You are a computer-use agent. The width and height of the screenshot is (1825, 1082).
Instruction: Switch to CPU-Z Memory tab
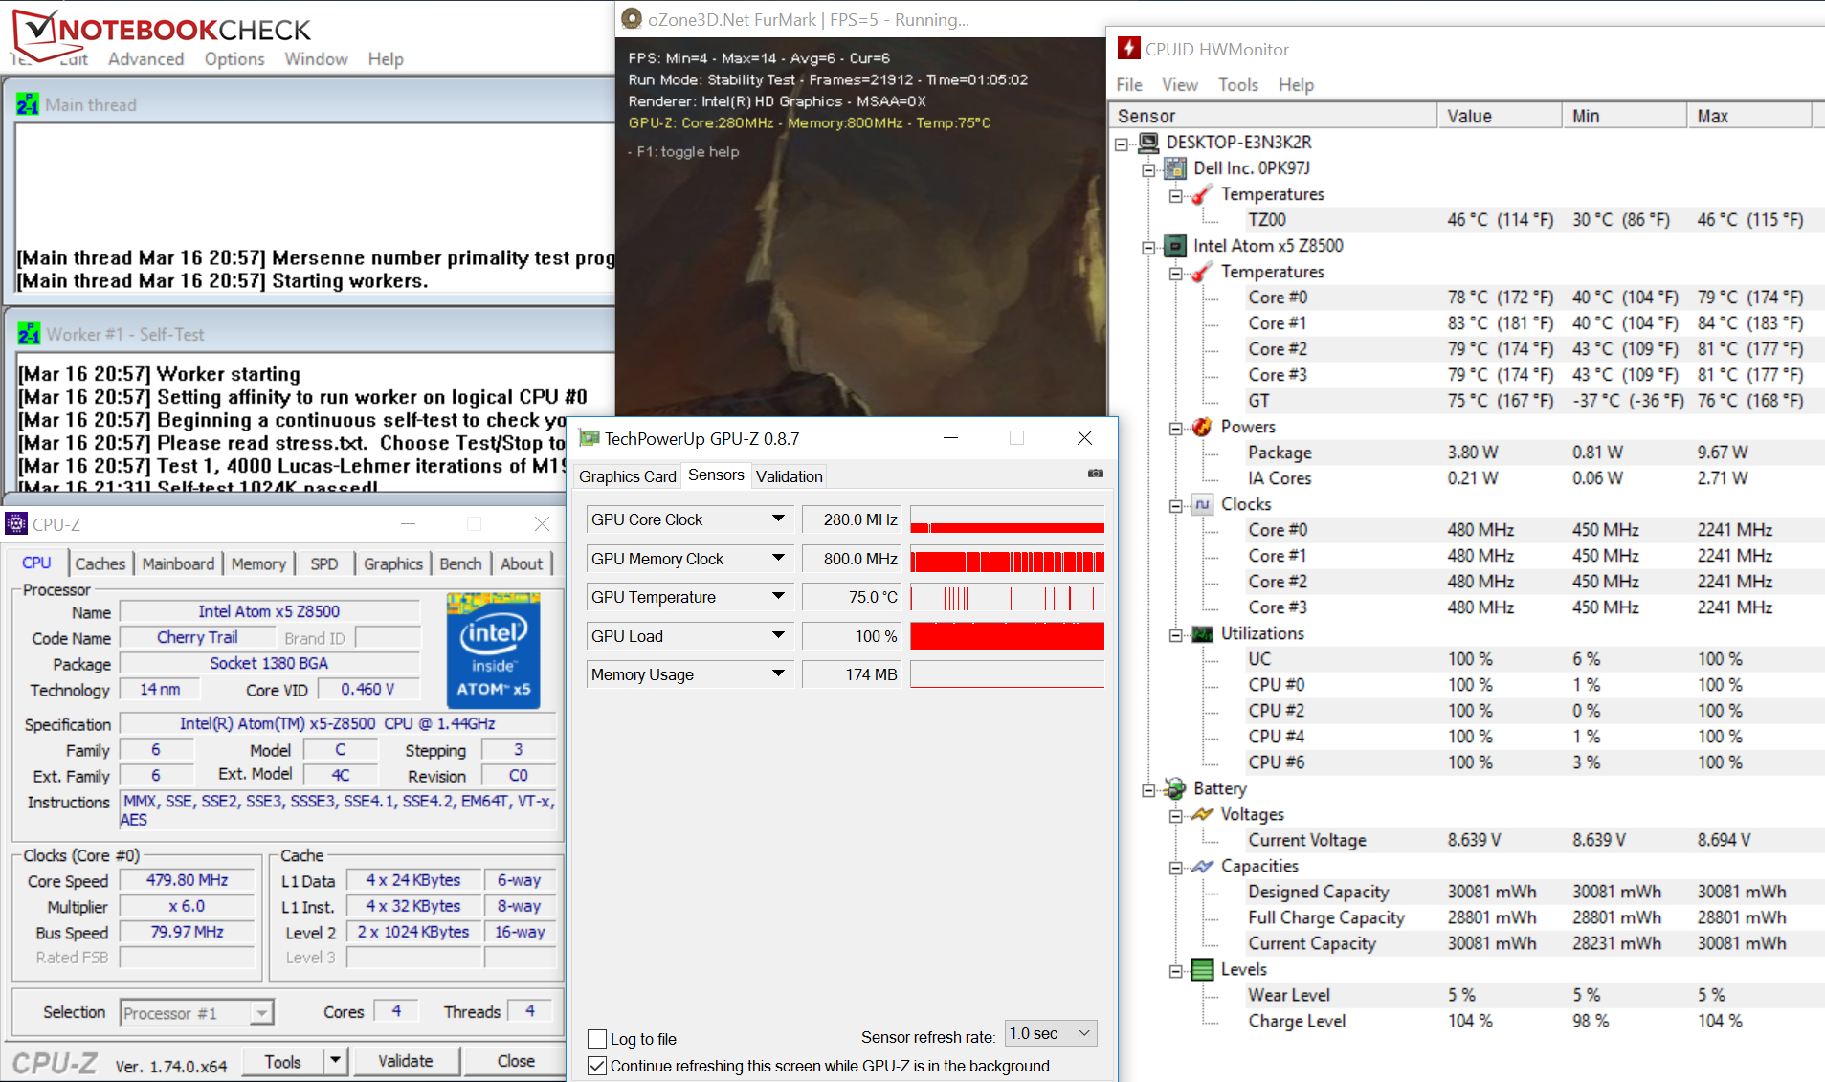[258, 563]
